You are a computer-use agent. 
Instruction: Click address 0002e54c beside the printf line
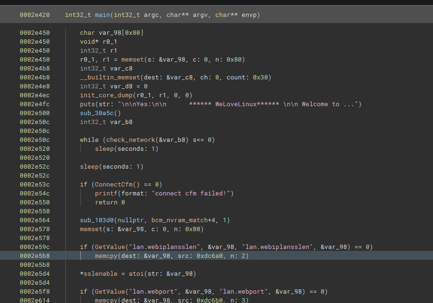pyautogui.click(x=35, y=194)
